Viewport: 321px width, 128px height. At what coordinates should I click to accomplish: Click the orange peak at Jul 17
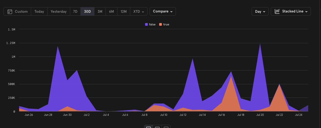click(231, 77)
